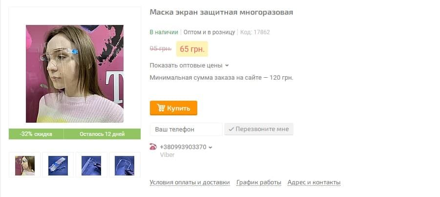Viewport: 440px width, 197px height.
Task: Click the red phone icon
Action: point(153,147)
